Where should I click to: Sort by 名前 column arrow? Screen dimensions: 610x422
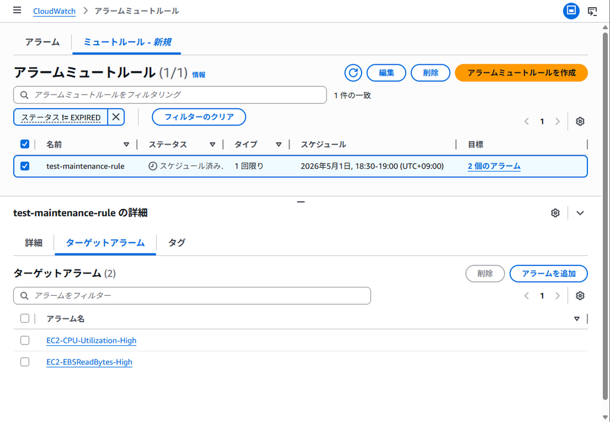[126, 145]
